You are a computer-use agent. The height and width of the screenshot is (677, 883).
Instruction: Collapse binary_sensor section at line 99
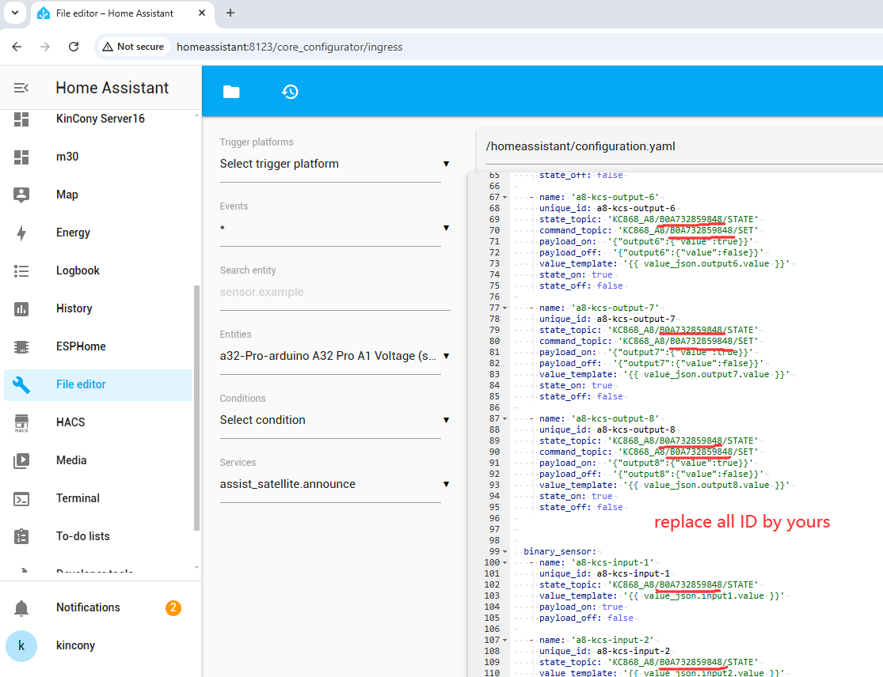[505, 551]
